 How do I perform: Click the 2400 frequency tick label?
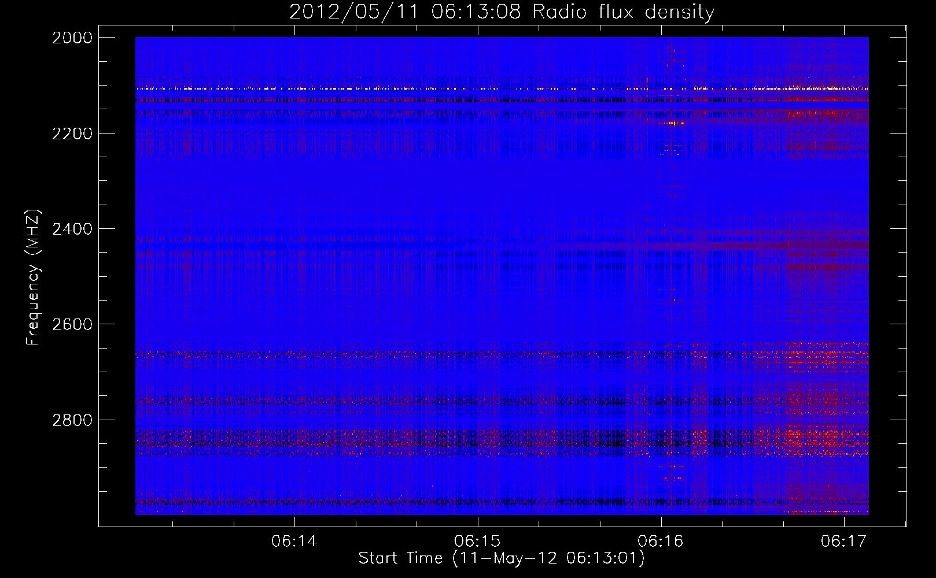point(72,229)
